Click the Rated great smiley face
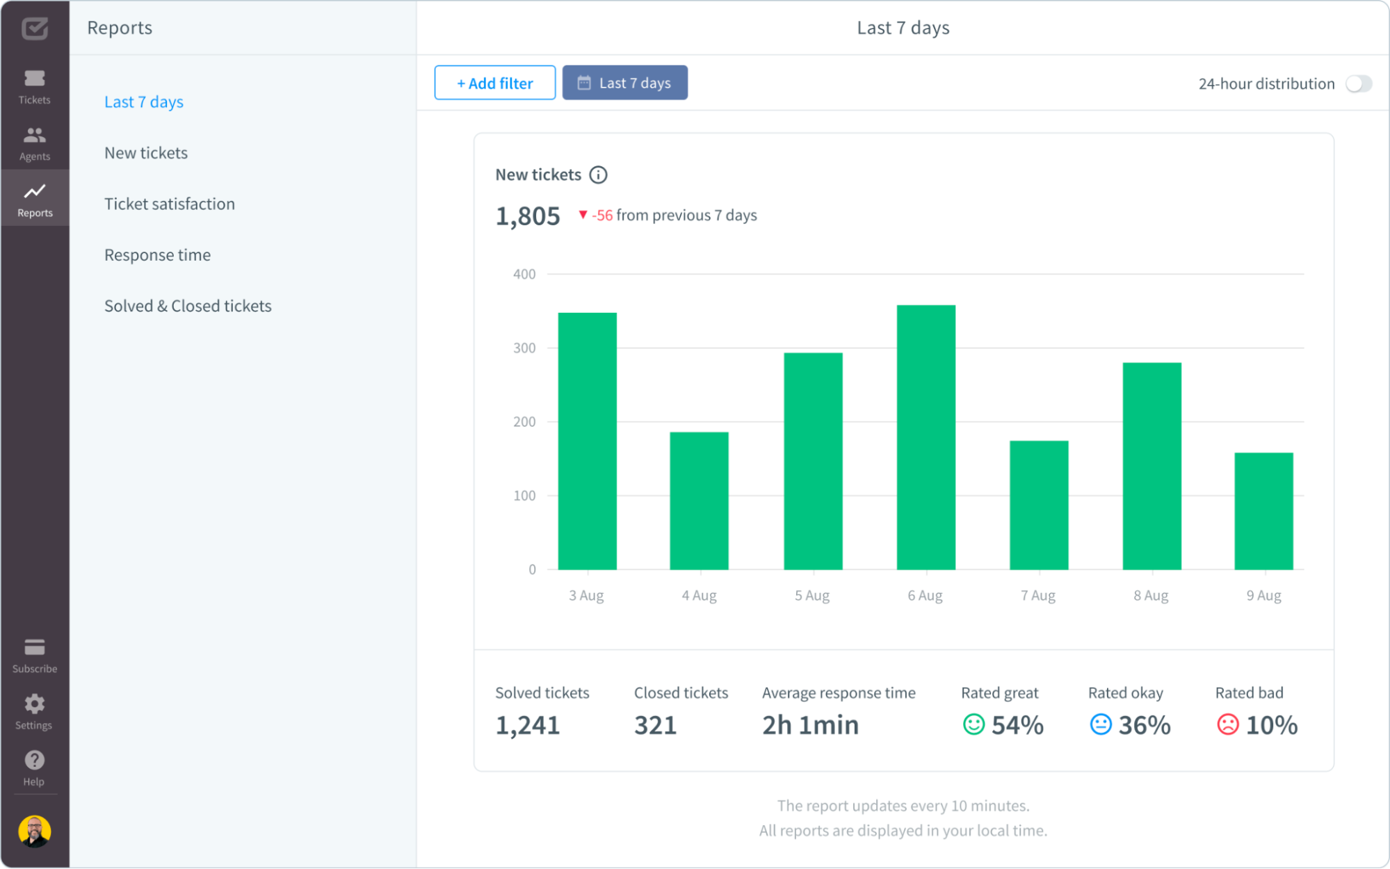The height and width of the screenshot is (869, 1390). tap(973, 724)
